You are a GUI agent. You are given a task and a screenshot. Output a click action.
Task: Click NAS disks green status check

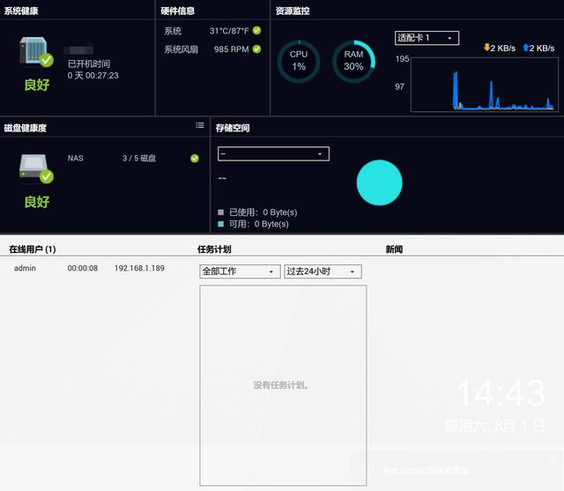(x=195, y=159)
